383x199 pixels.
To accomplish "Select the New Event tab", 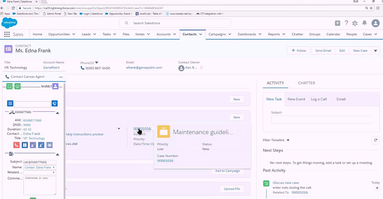I will [x=296, y=99].
